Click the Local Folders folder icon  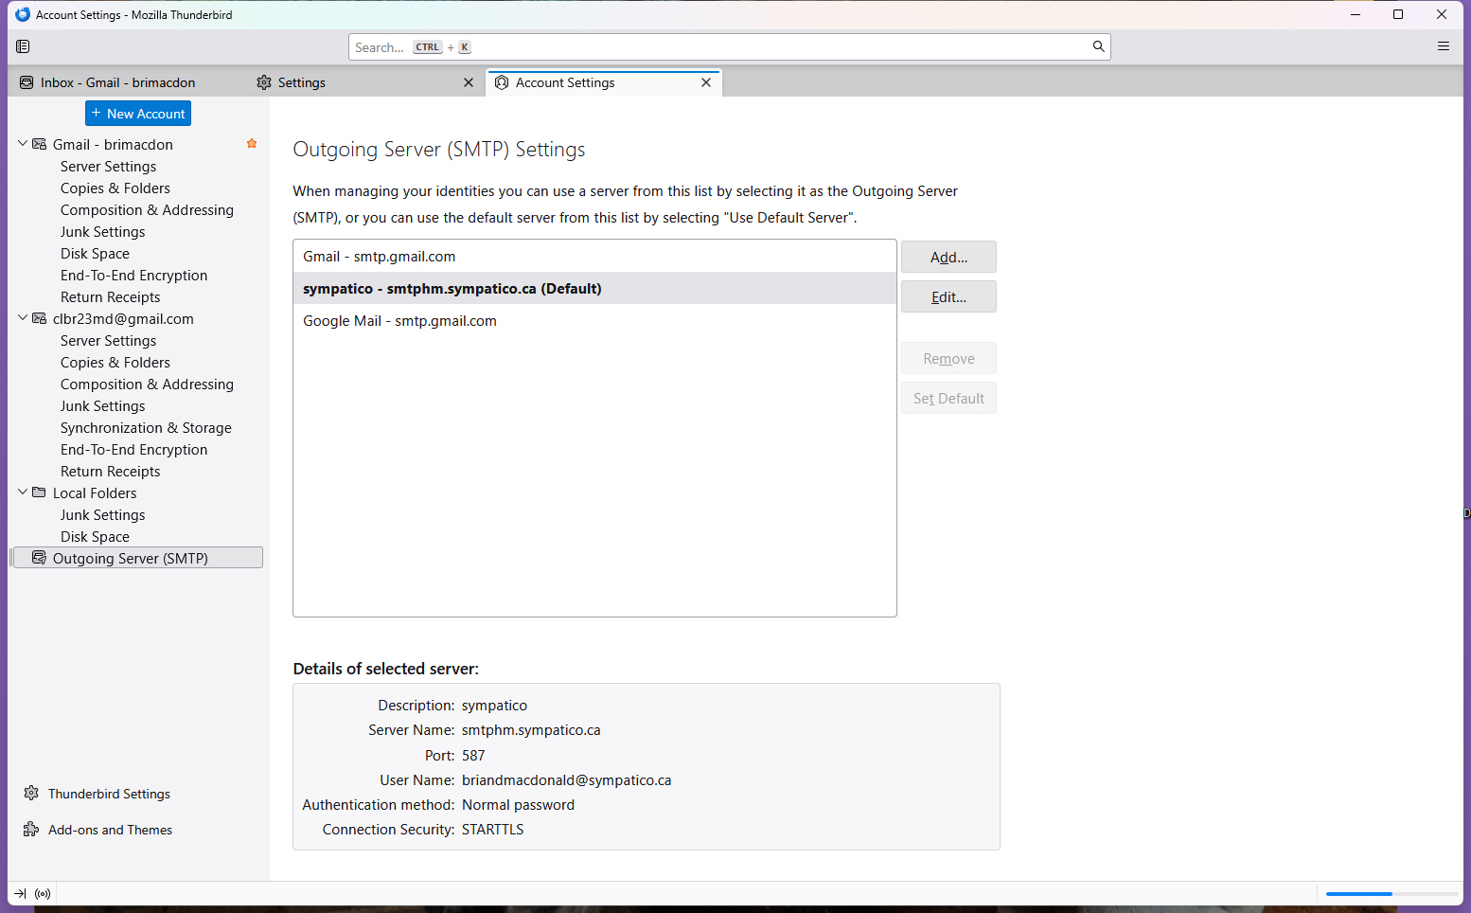pos(40,492)
